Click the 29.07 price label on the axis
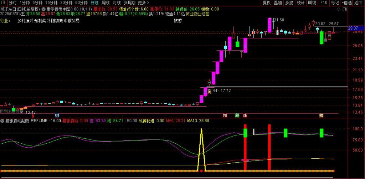 click(353, 27)
